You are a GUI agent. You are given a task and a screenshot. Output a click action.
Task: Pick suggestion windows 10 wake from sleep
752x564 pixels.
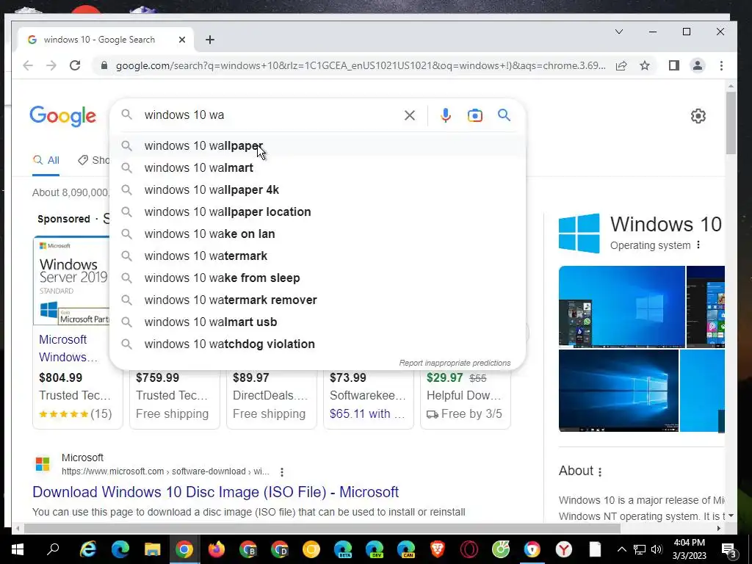pyautogui.click(x=317, y=278)
